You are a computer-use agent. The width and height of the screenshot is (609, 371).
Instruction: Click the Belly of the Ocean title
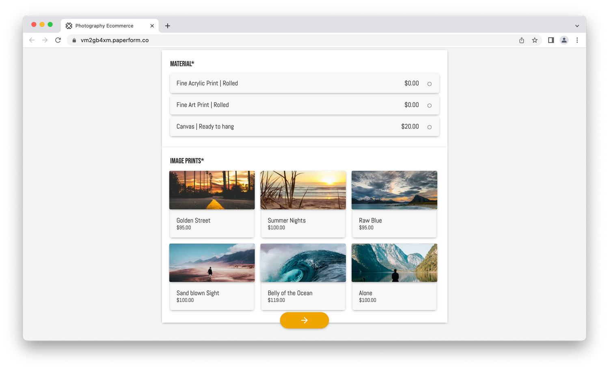click(290, 293)
